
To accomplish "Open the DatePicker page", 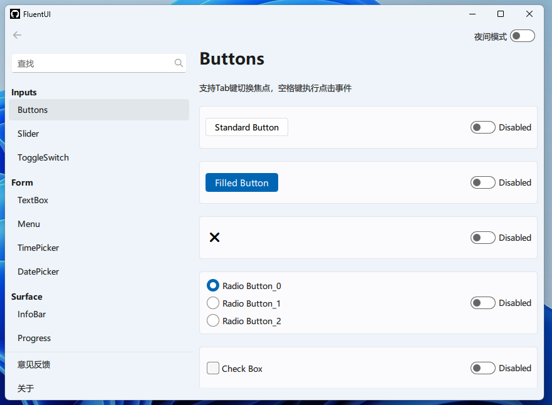I will click(99, 272).
